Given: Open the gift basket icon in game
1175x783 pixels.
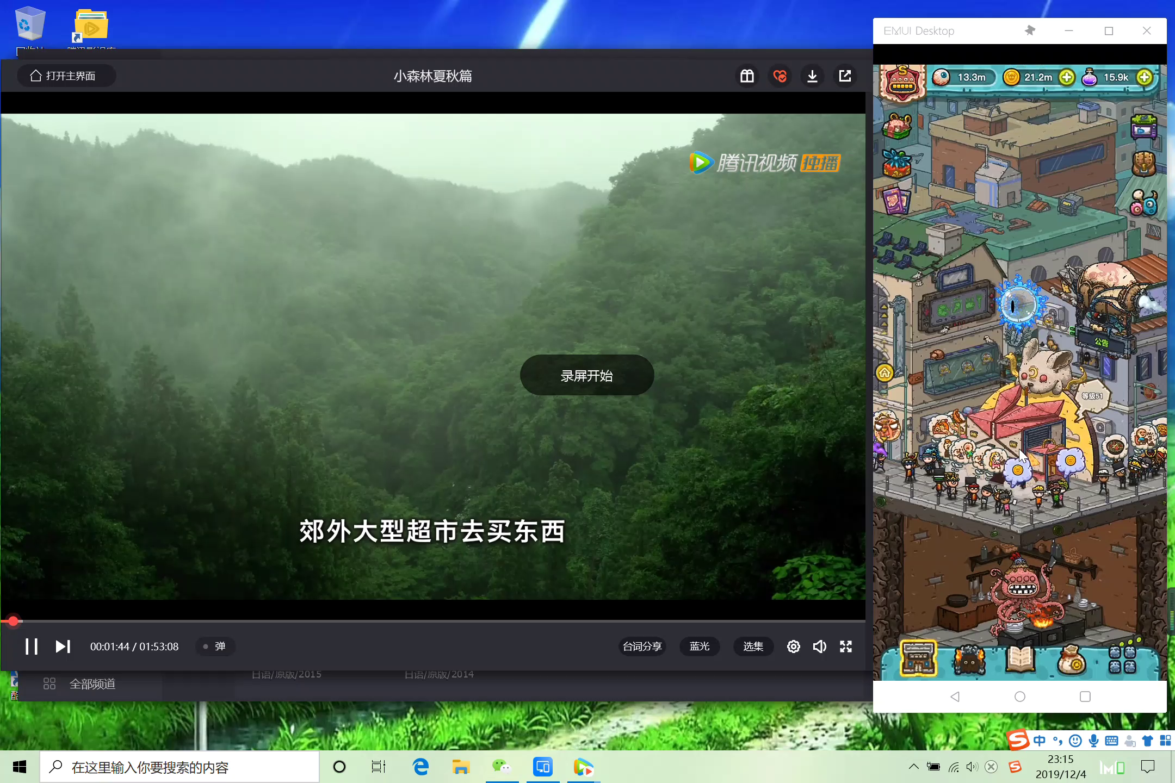Looking at the screenshot, I should pos(896,127).
